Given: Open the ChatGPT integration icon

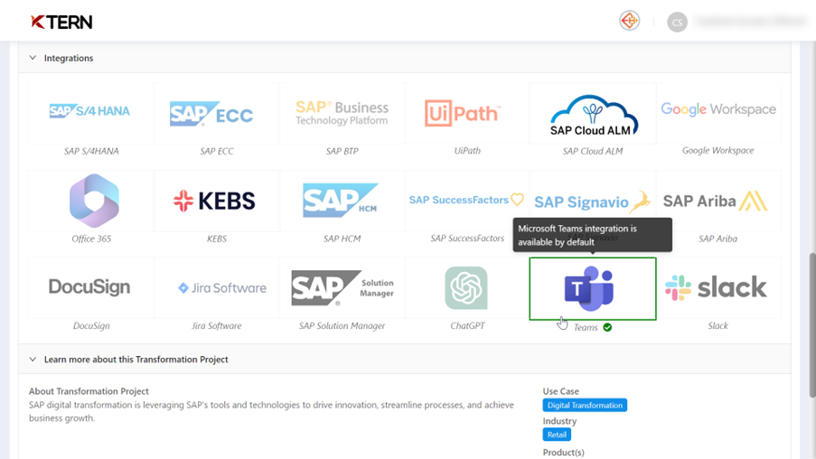Looking at the screenshot, I should pyautogui.click(x=467, y=288).
